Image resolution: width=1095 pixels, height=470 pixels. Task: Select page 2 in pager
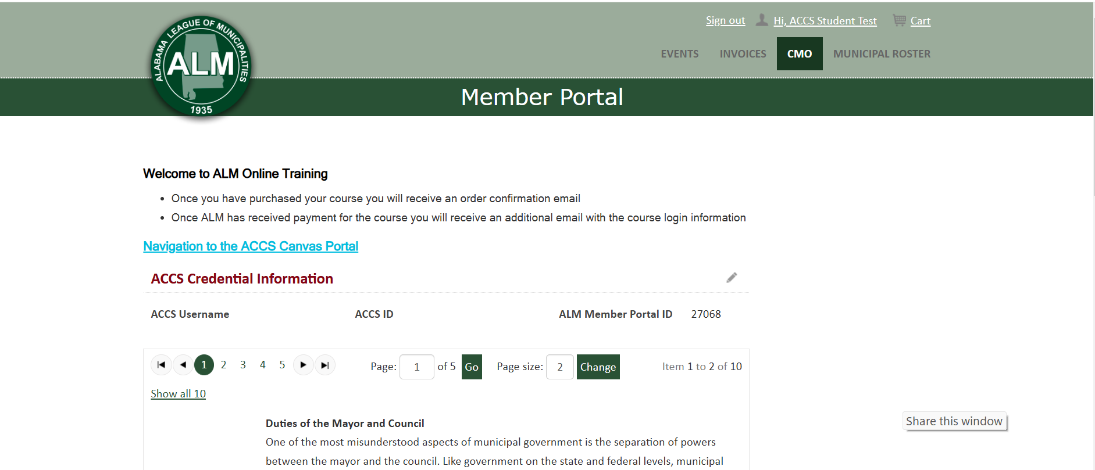click(x=223, y=365)
